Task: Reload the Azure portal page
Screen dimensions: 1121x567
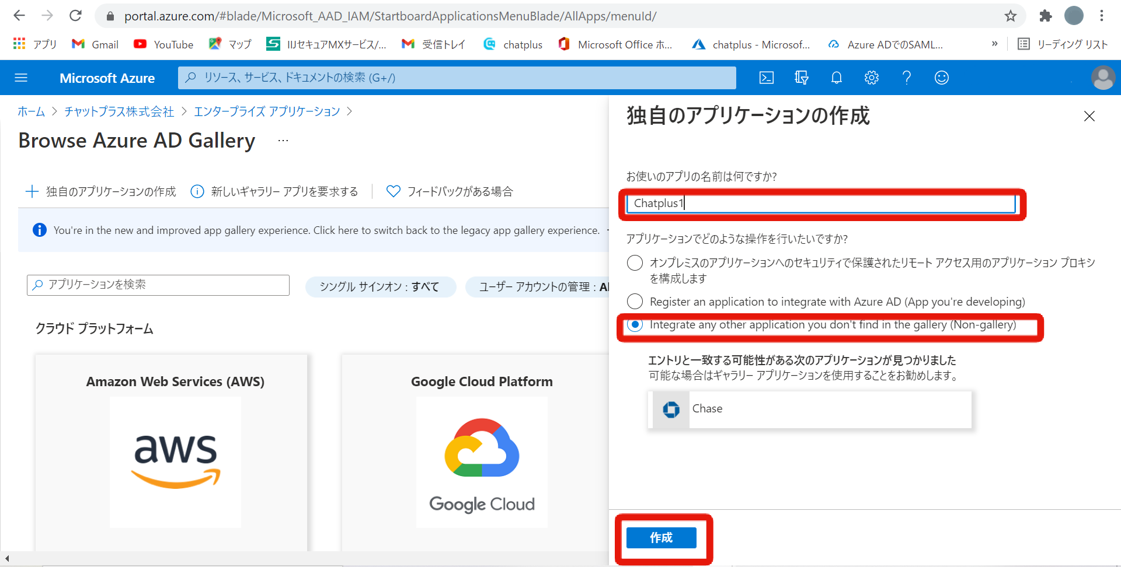Action: (75, 16)
